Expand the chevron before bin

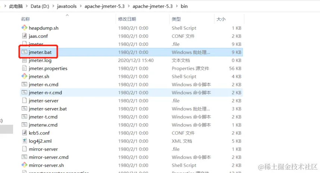click(177, 6)
